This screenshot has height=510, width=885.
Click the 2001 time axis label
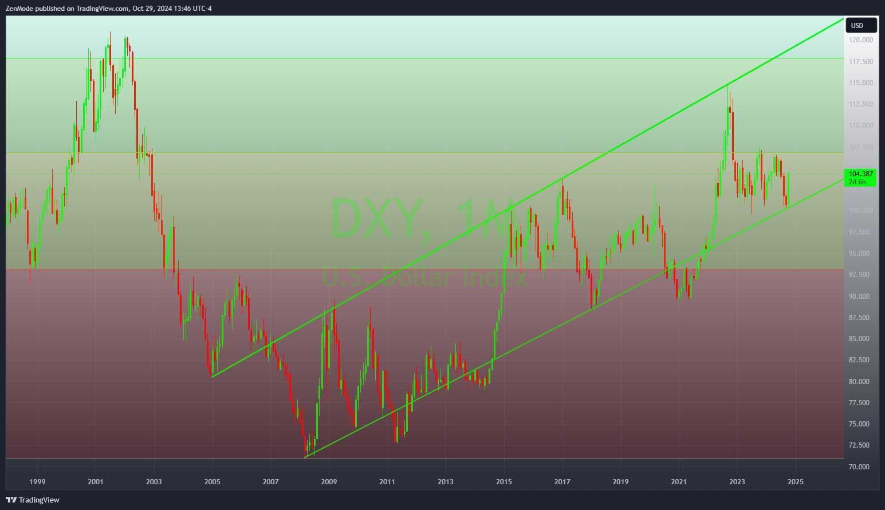[x=96, y=482]
